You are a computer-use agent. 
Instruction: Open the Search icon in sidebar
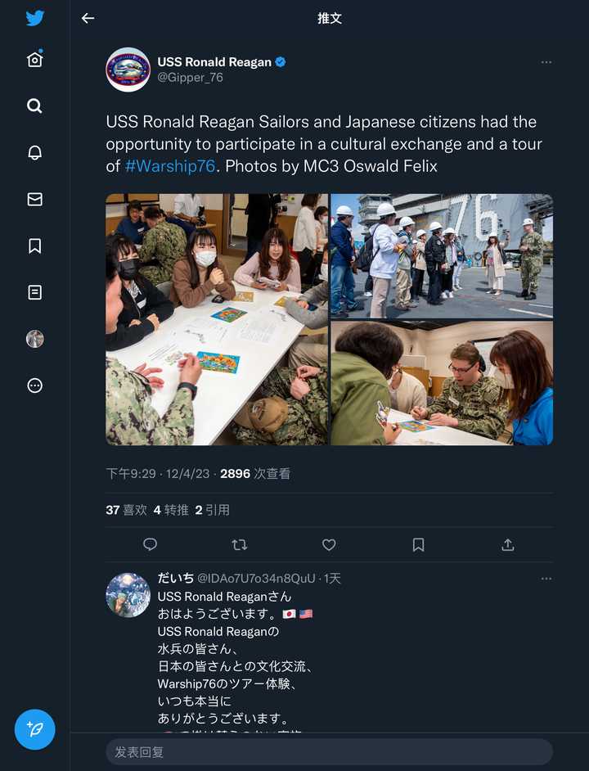[x=34, y=106]
